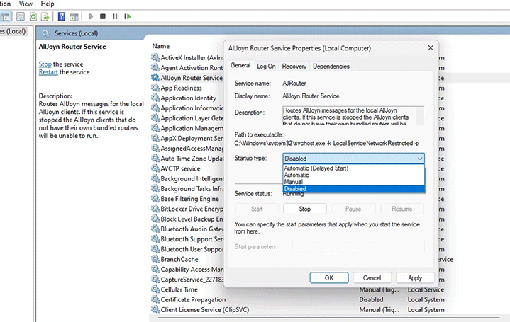The width and height of the screenshot is (510, 322).
Task: Click gear icon beside Agent Activation Runtime
Action: point(155,67)
